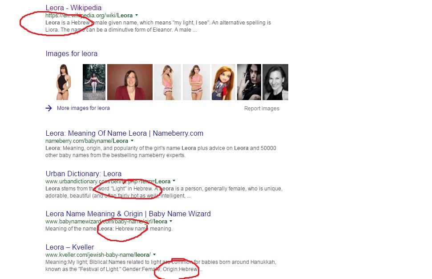Open the 'More images for leora' link
The image size is (432, 279).
83,108
